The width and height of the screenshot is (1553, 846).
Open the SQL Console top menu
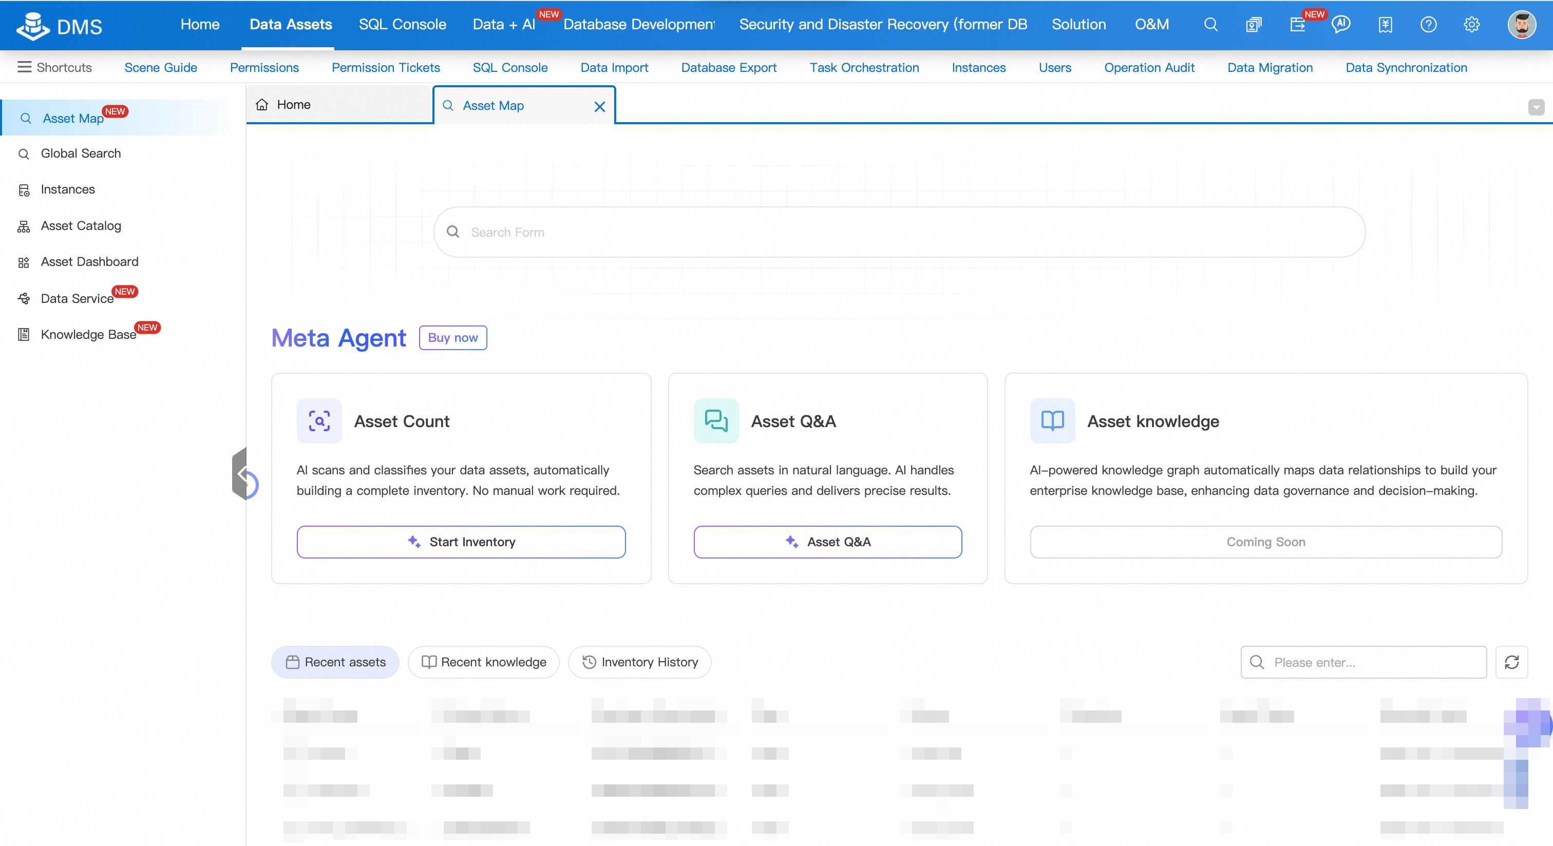point(402,25)
